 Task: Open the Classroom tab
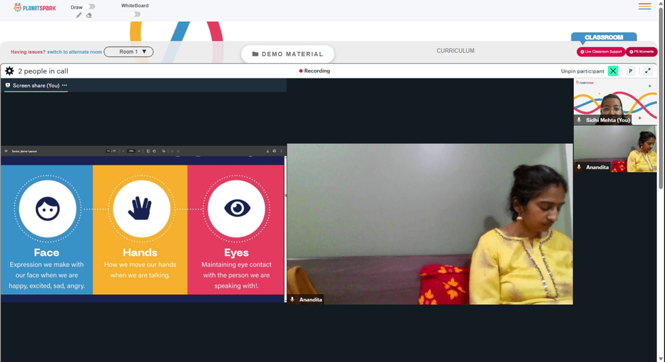tap(604, 37)
